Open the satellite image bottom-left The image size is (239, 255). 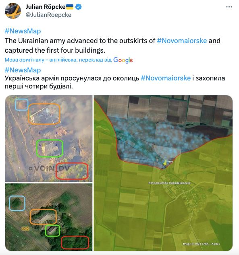click(49, 217)
